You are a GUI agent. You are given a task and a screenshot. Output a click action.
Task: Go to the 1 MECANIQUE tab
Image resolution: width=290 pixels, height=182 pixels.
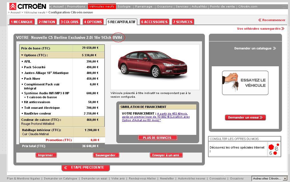pos(22,22)
